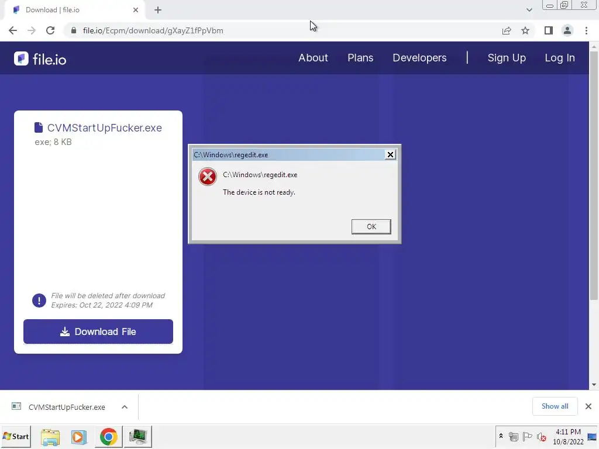The width and height of the screenshot is (599, 449).
Task: Open the browser side panel icon
Action: [x=549, y=30]
